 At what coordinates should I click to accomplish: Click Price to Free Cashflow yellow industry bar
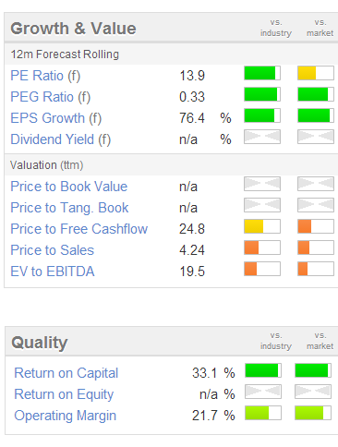click(x=262, y=226)
